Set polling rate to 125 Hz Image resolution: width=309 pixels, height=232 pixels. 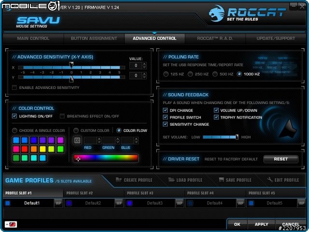(x=166, y=74)
